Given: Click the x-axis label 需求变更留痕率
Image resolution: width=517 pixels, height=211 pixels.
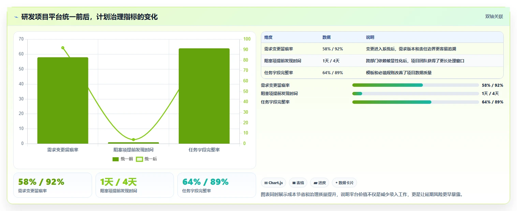Looking at the screenshot, I should point(63,150).
